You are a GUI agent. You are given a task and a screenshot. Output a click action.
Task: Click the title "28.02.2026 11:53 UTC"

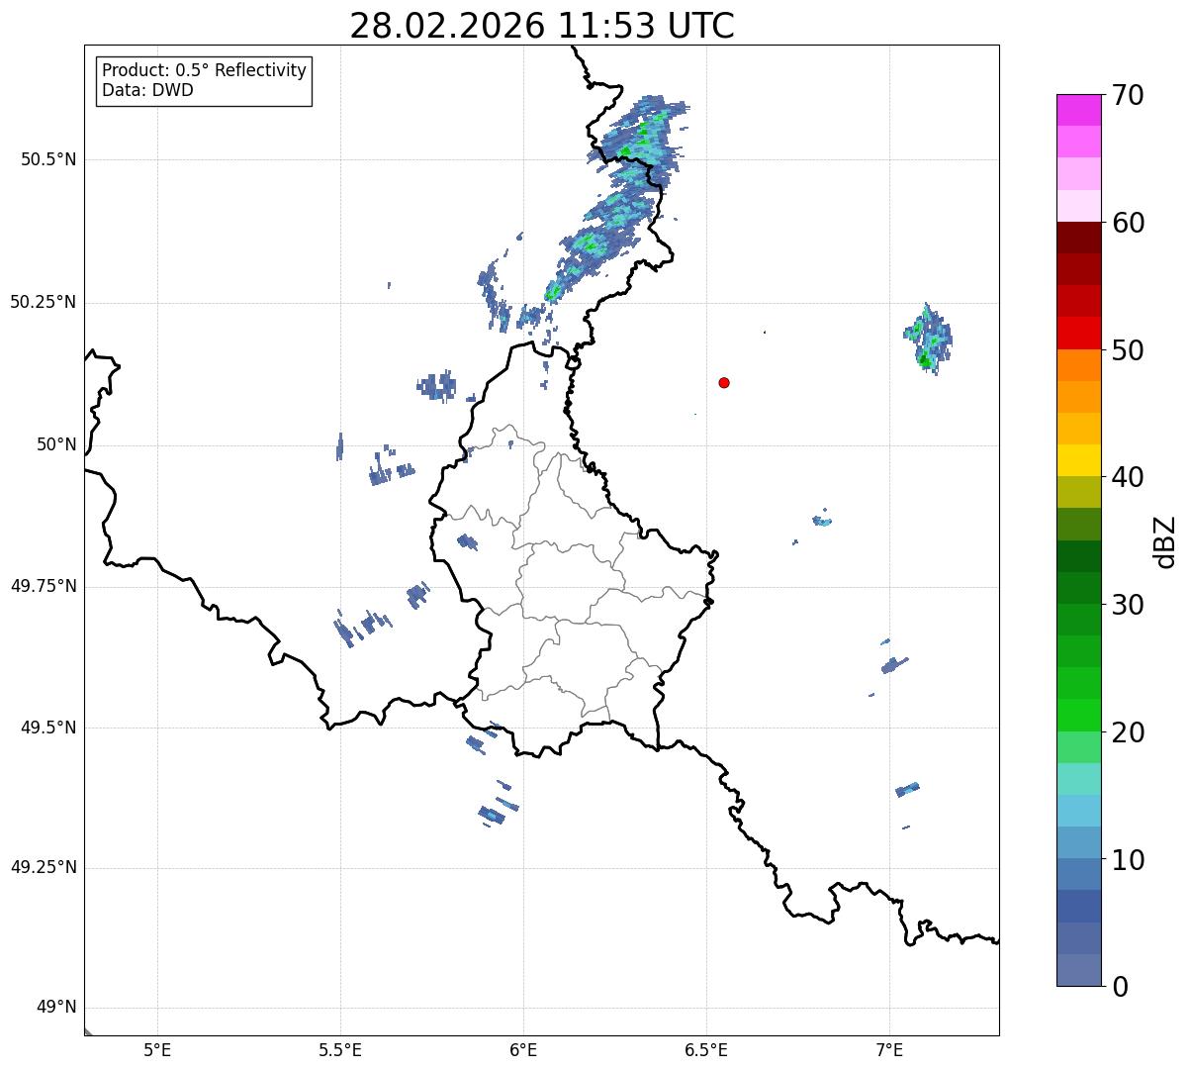pyautogui.click(x=542, y=26)
